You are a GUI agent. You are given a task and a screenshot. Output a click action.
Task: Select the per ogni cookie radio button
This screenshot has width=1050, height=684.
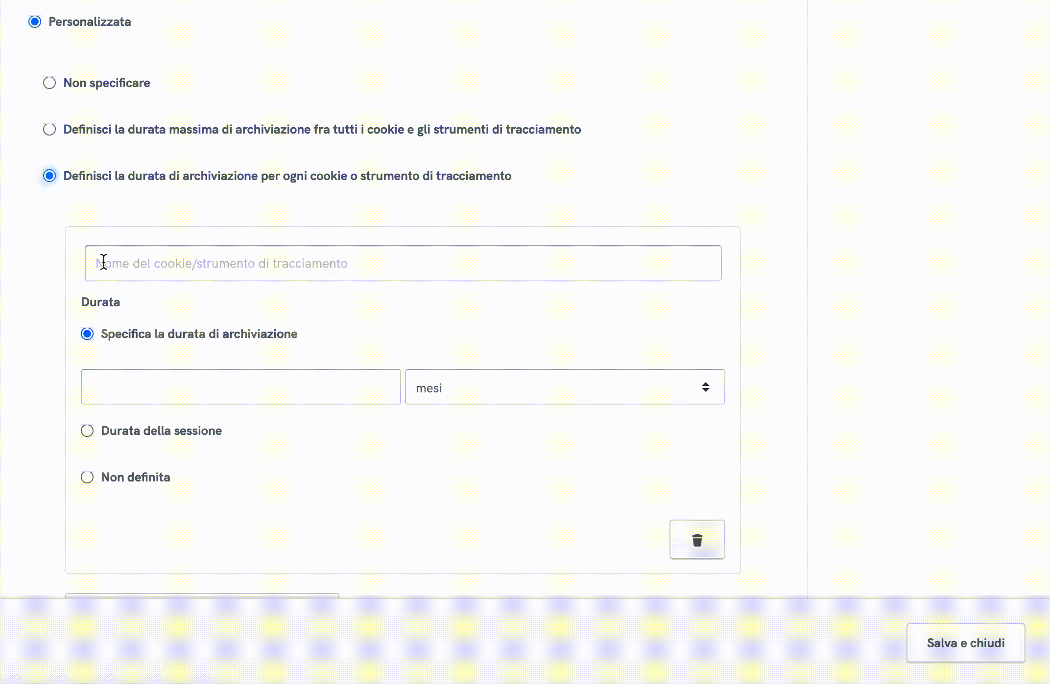[x=49, y=176]
